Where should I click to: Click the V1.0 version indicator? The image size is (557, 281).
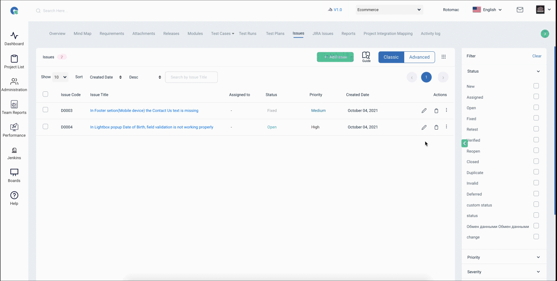point(335,10)
